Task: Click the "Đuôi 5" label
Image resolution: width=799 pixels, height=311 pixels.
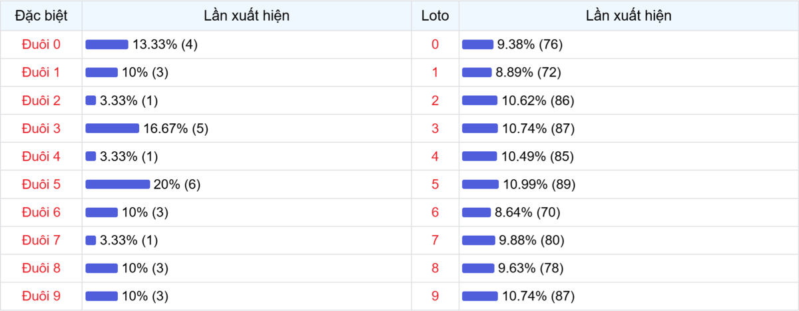Action: click(x=41, y=184)
